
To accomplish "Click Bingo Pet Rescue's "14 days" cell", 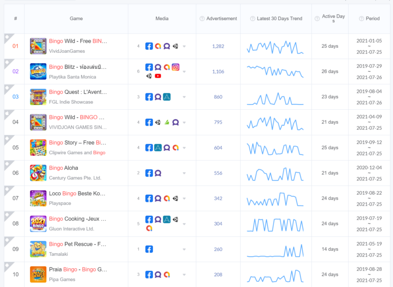I will (330, 249).
